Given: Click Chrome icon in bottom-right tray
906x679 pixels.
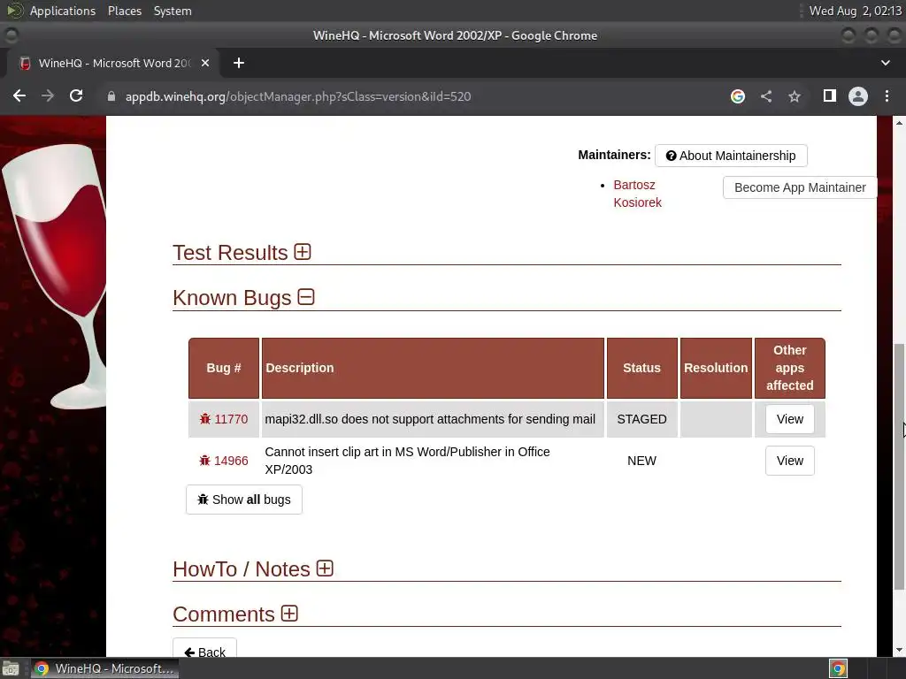Looking at the screenshot, I should pyautogui.click(x=838, y=668).
